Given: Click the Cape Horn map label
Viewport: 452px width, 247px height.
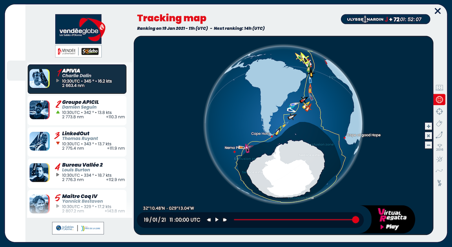Looking at the screenshot, I should pyautogui.click(x=260, y=134).
